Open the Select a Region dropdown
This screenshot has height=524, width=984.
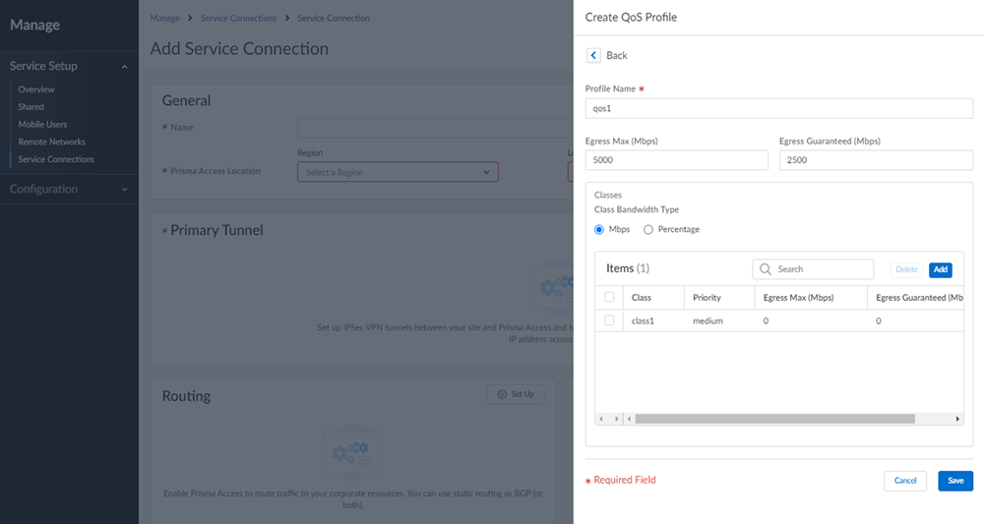[398, 172]
